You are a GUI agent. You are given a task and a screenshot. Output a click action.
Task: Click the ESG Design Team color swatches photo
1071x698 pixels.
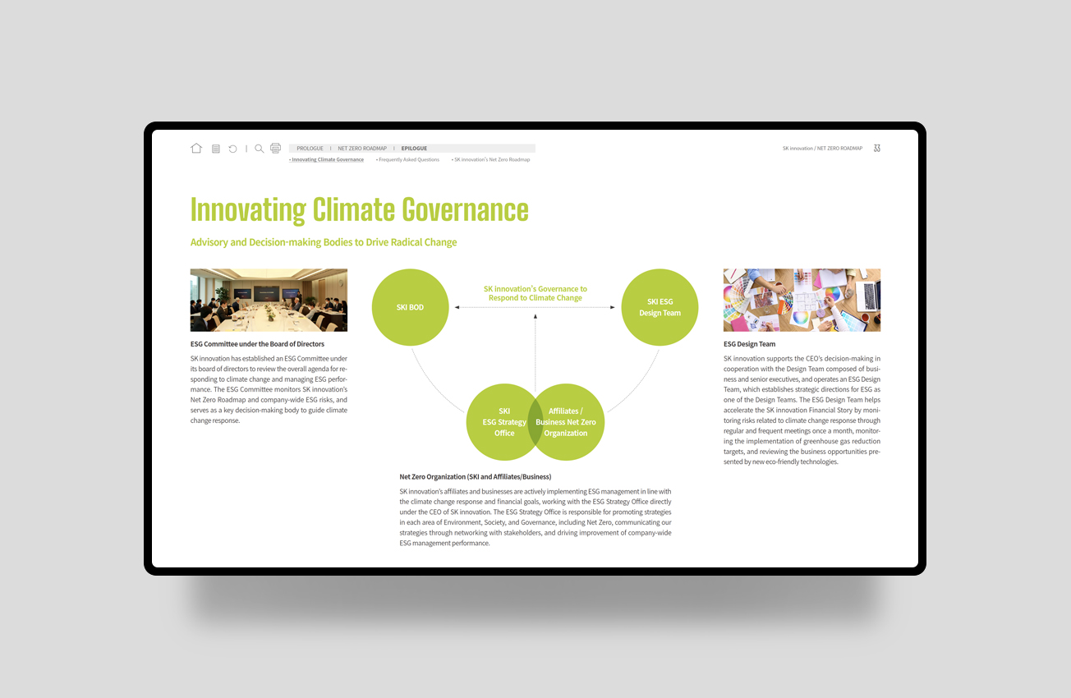(802, 300)
